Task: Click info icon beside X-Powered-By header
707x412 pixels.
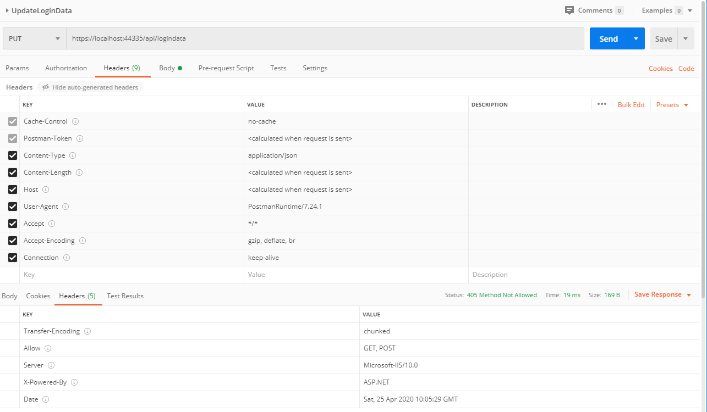Action: 74,382
